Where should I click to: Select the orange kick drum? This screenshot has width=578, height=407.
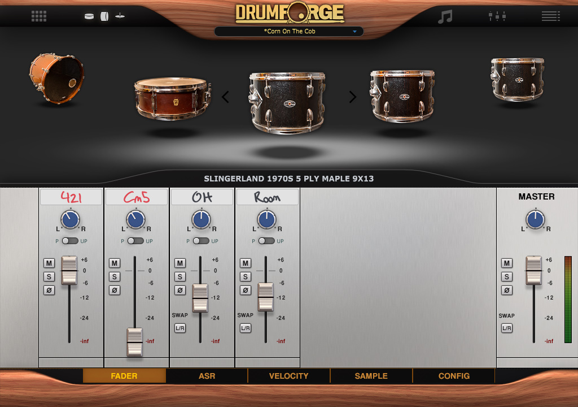click(57, 78)
